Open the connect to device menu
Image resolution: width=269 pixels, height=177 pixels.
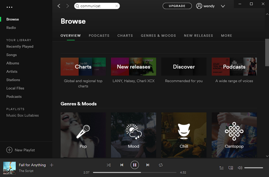[231, 168]
